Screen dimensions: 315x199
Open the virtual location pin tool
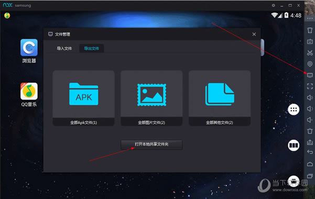(310, 64)
